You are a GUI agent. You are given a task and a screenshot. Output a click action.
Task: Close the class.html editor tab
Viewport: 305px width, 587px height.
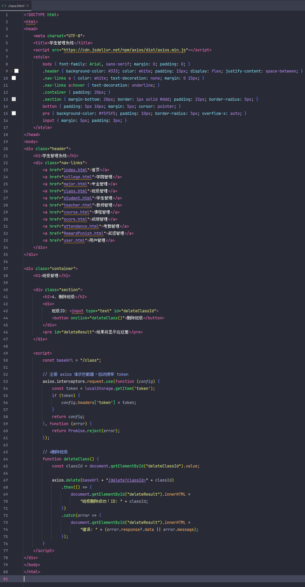point(27,6)
